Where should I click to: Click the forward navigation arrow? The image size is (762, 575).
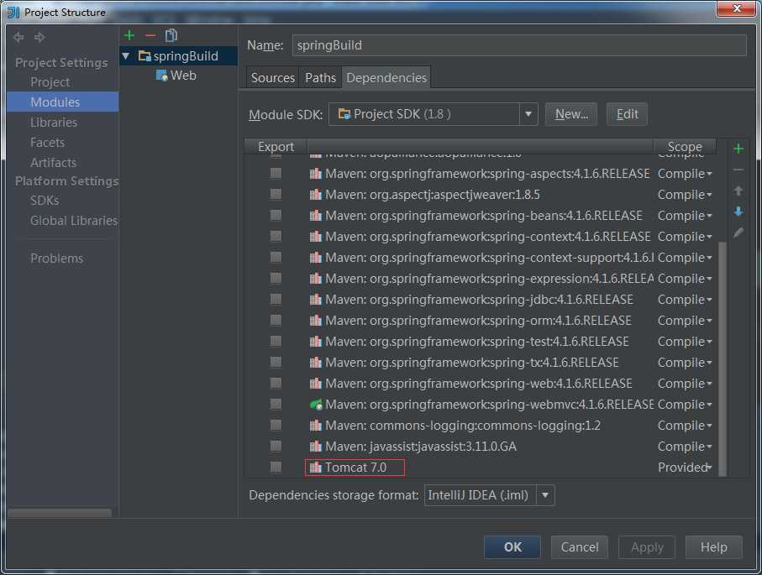[x=39, y=38]
